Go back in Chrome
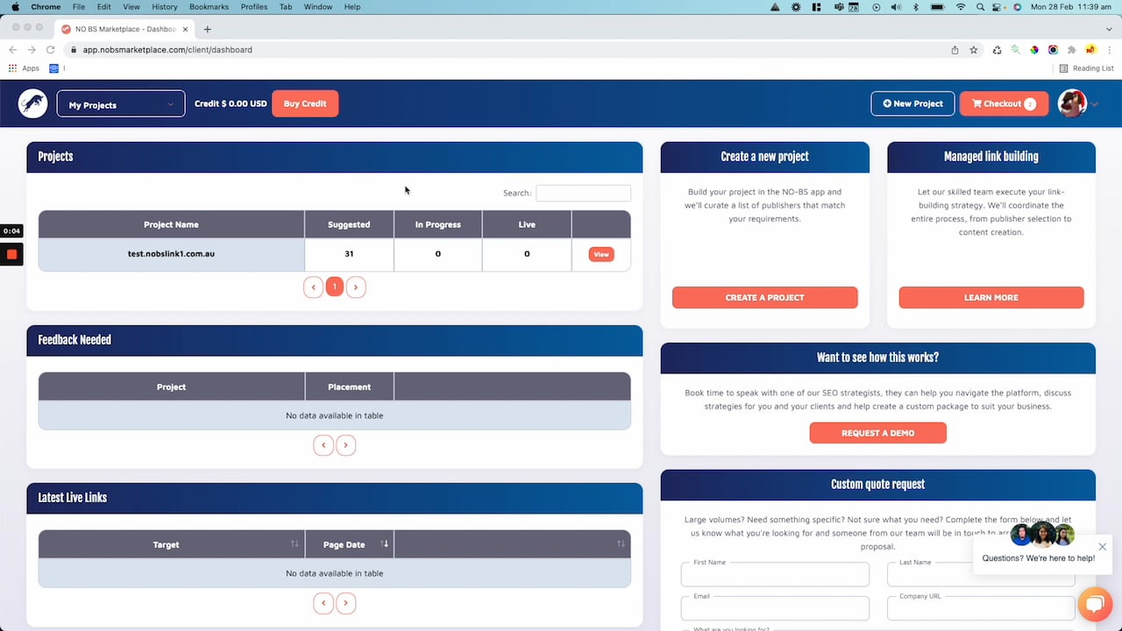 coord(13,50)
